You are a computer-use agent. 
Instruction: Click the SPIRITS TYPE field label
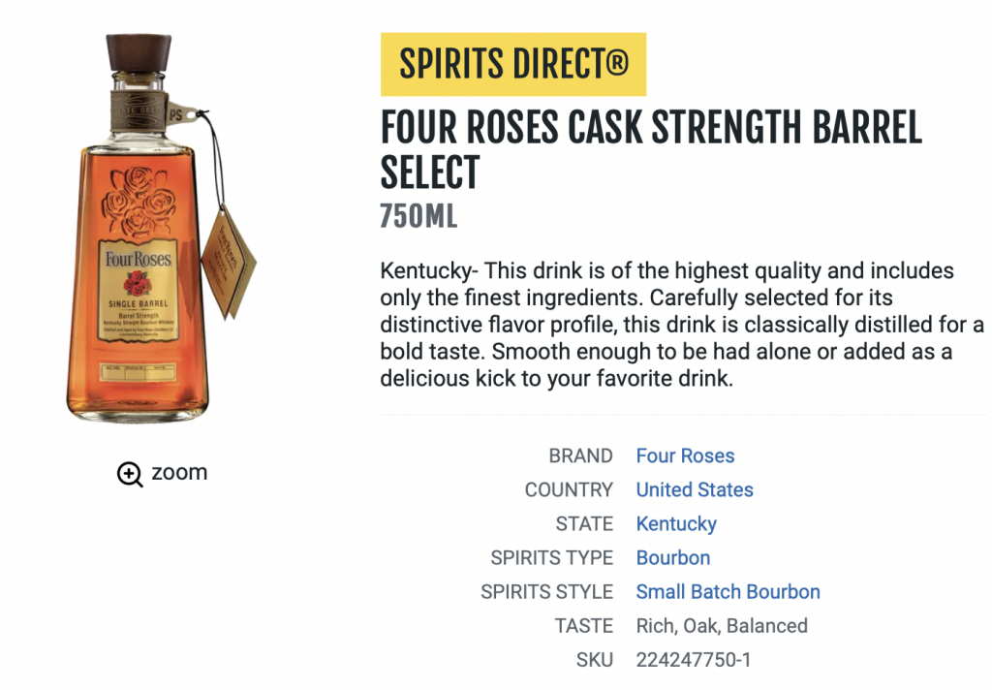pyautogui.click(x=552, y=557)
